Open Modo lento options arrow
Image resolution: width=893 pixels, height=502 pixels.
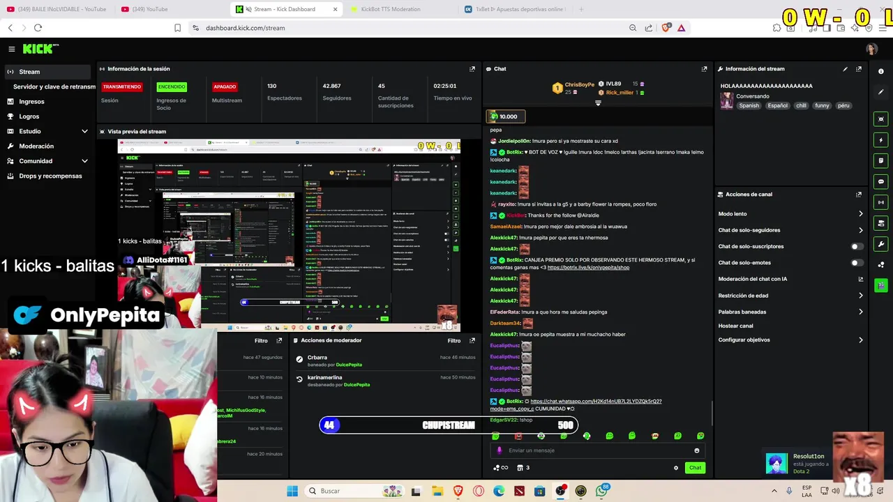[860, 214]
